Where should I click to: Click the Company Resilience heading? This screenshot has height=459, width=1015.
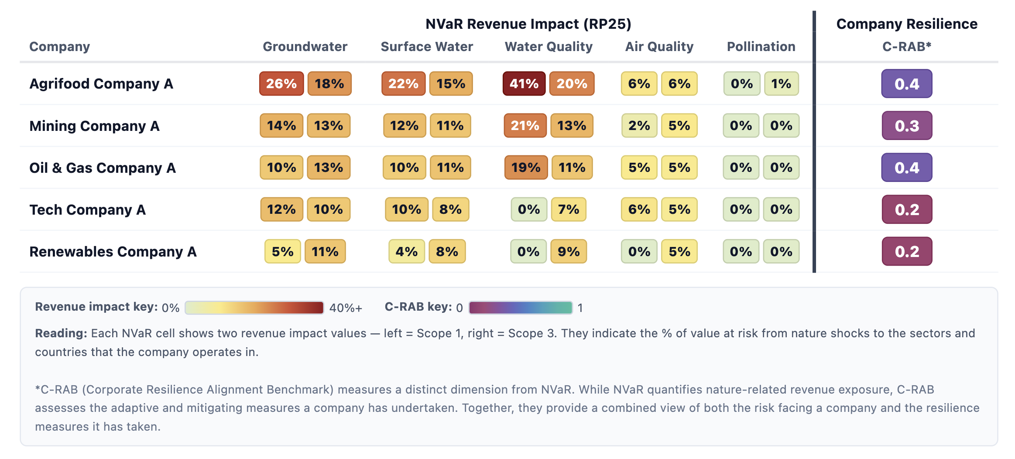[906, 24]
